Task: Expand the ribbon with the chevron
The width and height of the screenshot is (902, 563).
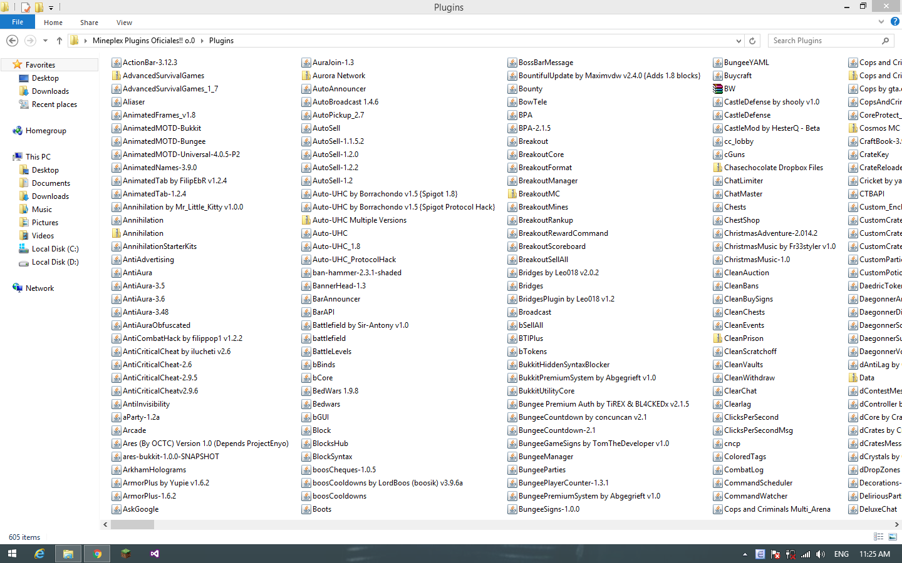Action: [881, 22]
